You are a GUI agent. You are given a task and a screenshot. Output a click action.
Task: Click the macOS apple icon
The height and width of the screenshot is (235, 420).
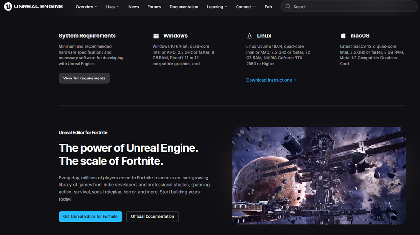[343, 35]
